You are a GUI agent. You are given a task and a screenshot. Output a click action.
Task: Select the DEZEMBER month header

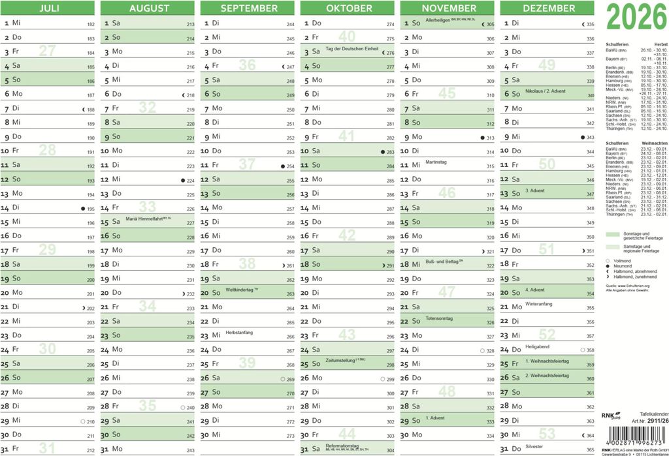tap(547, 8)
